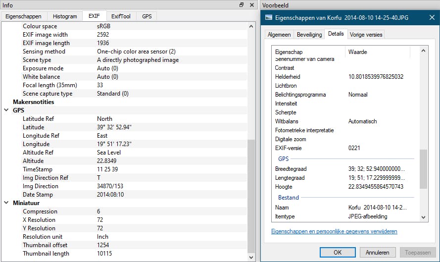Undock the Info panel with float icon
440x262 pixels.
click(x=242, y=5)
